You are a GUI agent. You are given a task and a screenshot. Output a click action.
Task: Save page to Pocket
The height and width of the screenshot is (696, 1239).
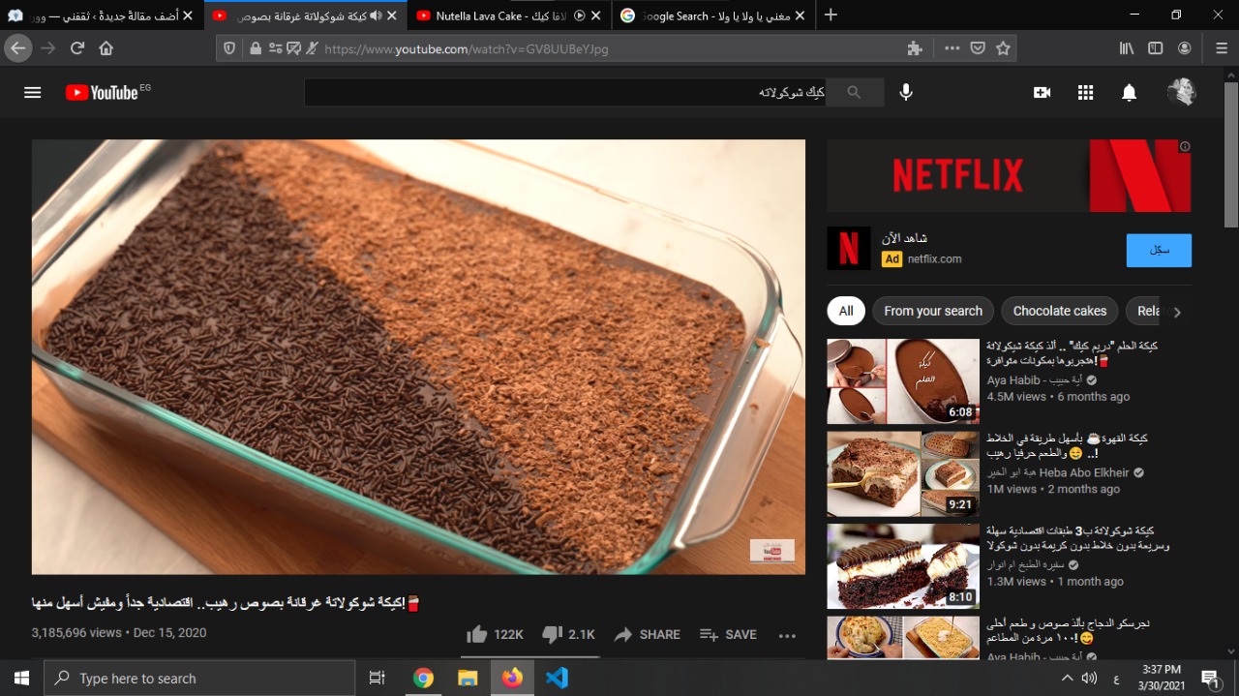978,48
